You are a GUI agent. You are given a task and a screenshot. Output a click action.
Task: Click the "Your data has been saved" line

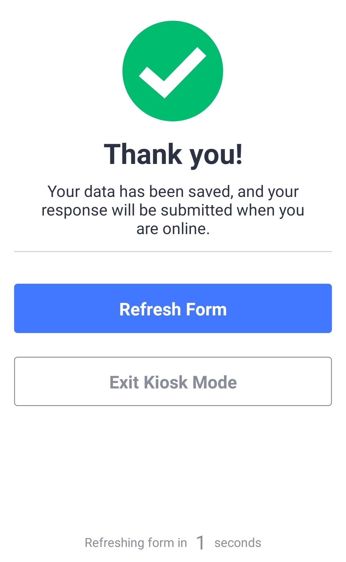173,192
